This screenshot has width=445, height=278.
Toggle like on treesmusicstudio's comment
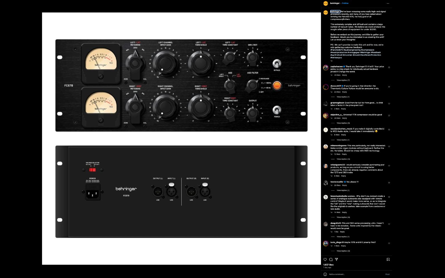[389, 197]
